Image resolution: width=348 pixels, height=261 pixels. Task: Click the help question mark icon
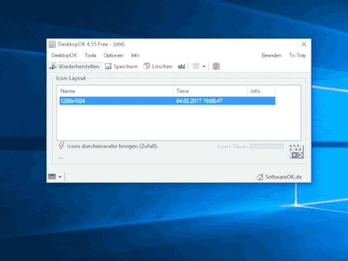tap(216, 66)
